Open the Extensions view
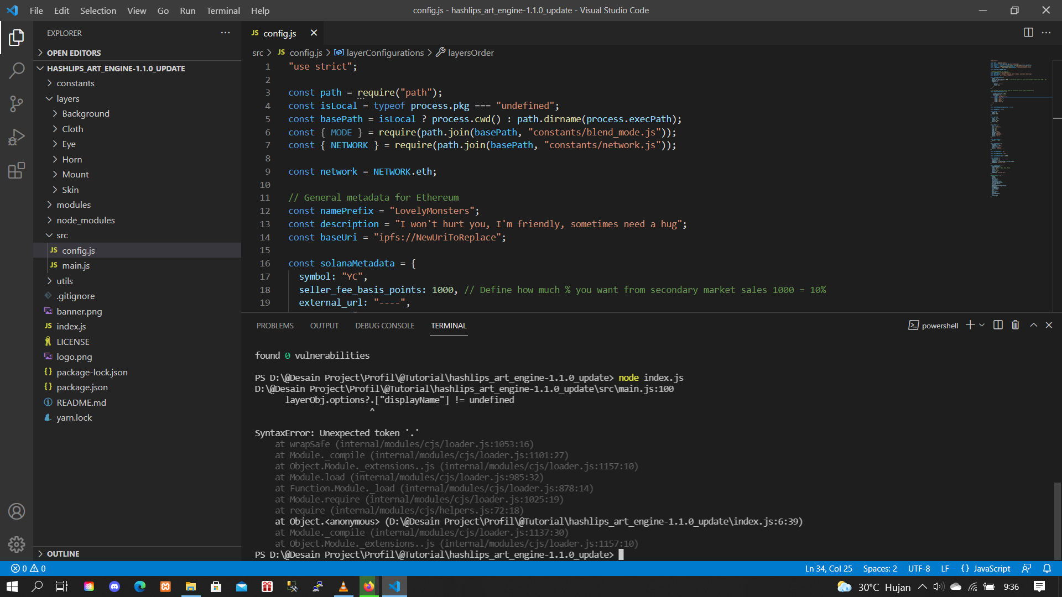This screenshot has height=597, width=1062. point(17,170)
